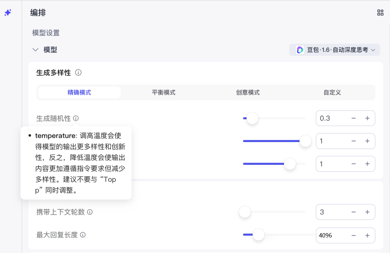Choose 创意模式 preset

click(x=248, y=93)
